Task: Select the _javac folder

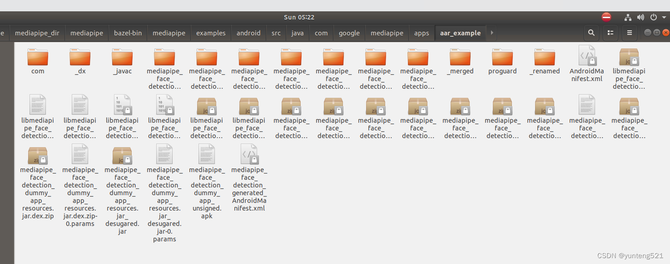Action: pos(122,61)
